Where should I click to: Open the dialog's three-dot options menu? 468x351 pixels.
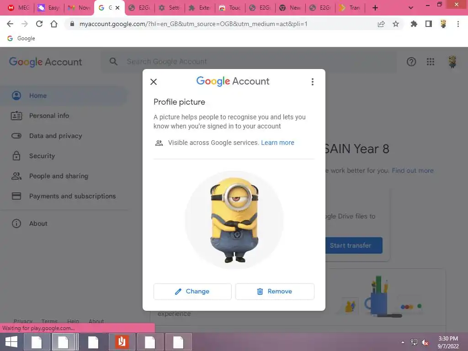(x=313, y=82)
